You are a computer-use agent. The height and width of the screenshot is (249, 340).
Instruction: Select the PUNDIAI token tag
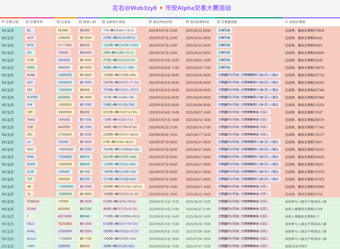(33, 201)
